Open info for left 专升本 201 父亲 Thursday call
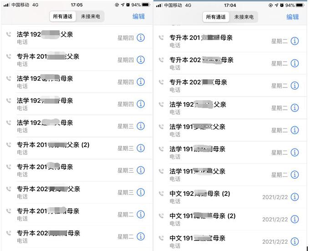The width and height of the screenshot is (310, 251). pyautogui.click(x=141, y=60)
